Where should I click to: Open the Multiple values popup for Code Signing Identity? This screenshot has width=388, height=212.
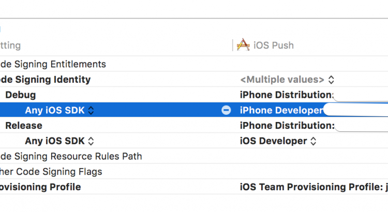pos(287,80)
